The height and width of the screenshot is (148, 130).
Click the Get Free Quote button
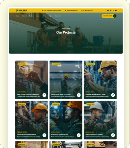click(x=109, y=16)
